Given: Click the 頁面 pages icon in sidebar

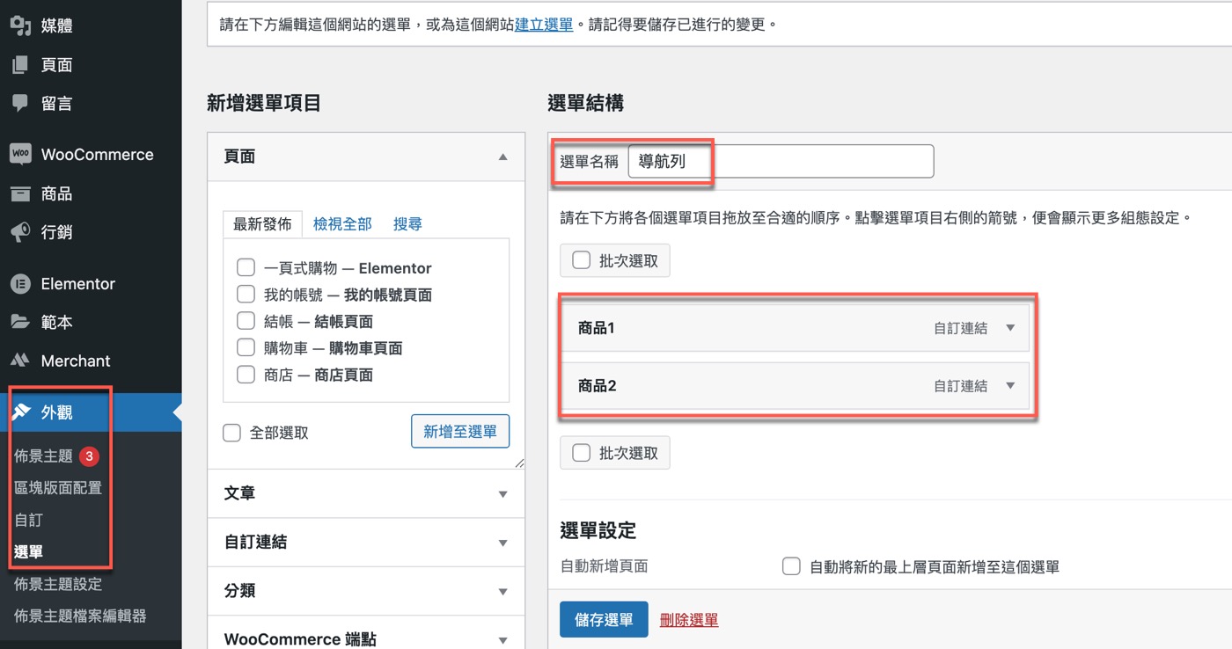Looking at the screenshot, I should coord(20,64).
